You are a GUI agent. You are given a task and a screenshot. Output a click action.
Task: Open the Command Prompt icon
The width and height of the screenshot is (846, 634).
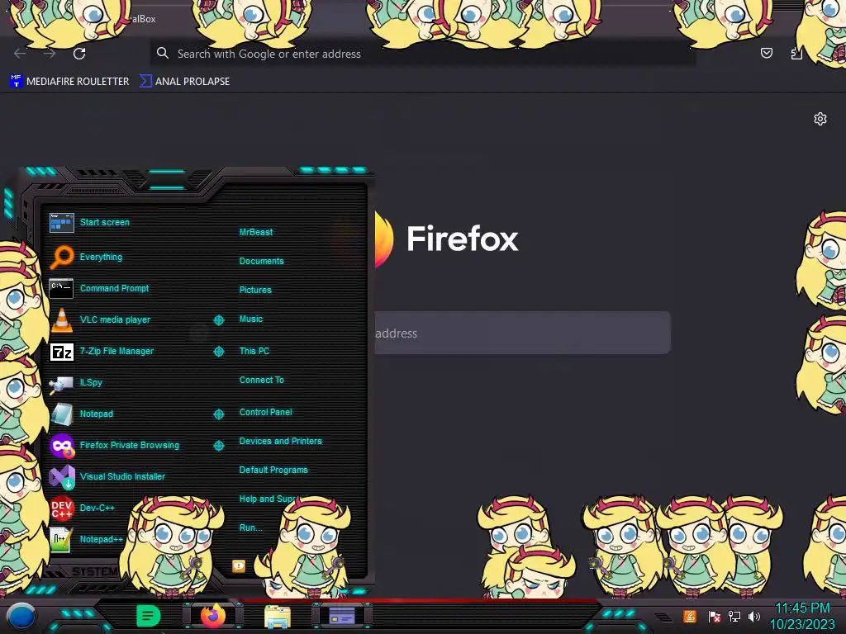coord(61,288)
